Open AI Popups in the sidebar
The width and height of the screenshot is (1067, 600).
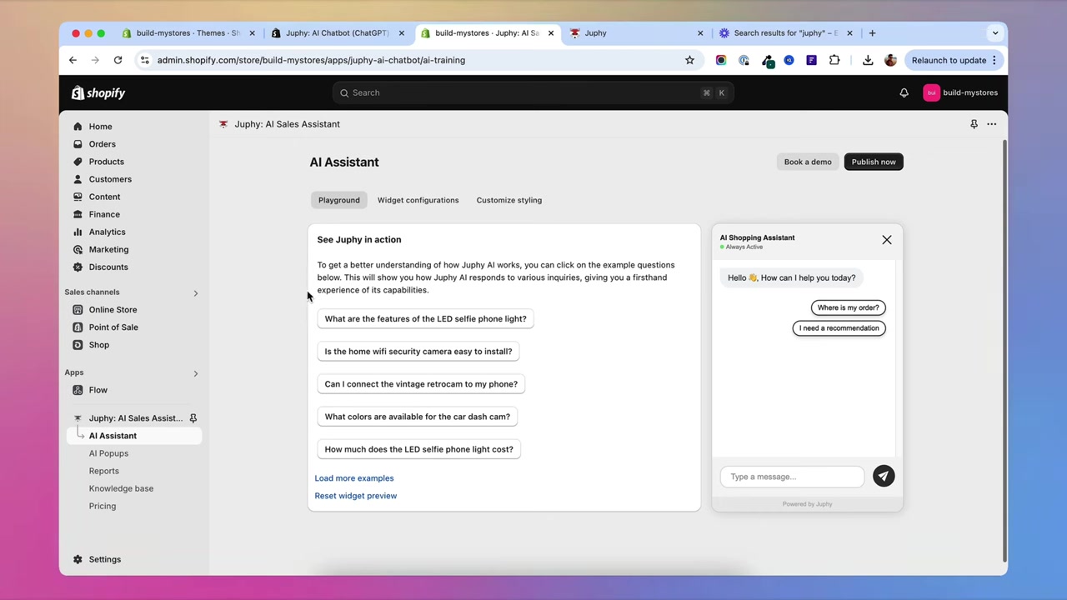[108, 453]
